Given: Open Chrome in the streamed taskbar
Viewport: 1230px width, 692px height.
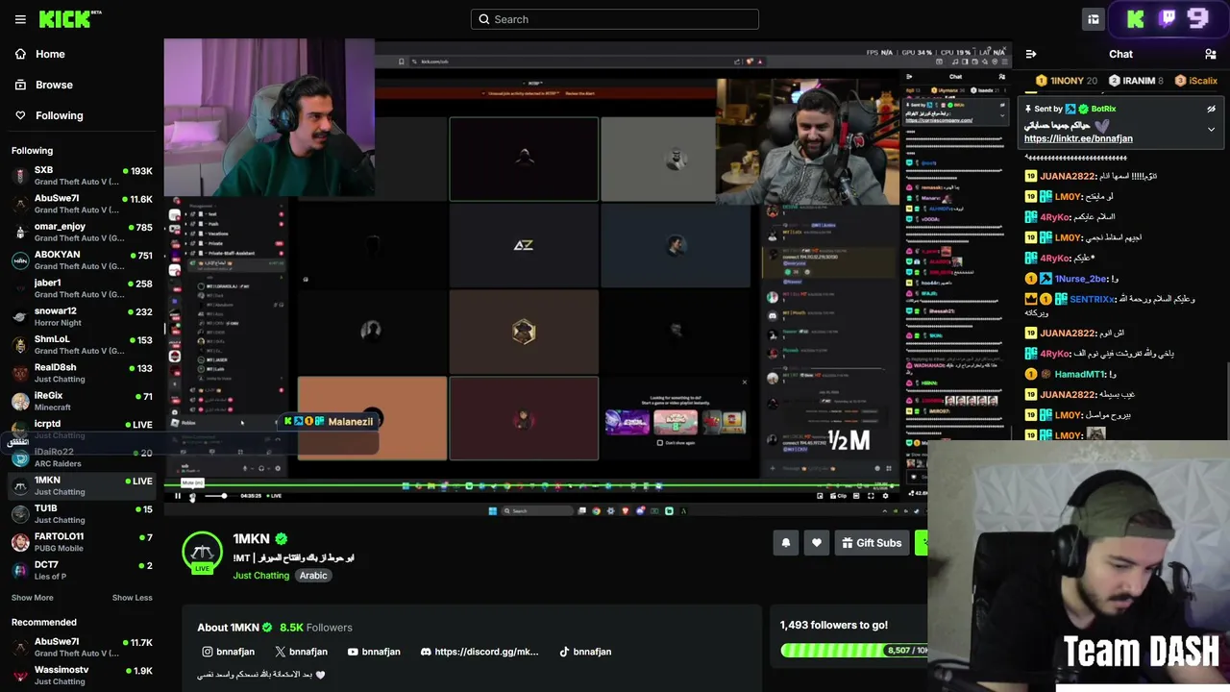Looking at the screenshot, I should point(596,510).
